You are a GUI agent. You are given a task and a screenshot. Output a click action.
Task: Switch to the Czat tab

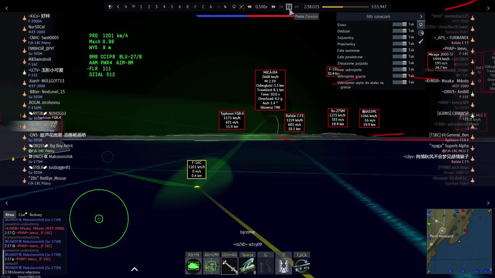click(22, 215)
